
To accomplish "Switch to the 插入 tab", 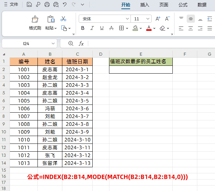I will (x=145, y=5).
